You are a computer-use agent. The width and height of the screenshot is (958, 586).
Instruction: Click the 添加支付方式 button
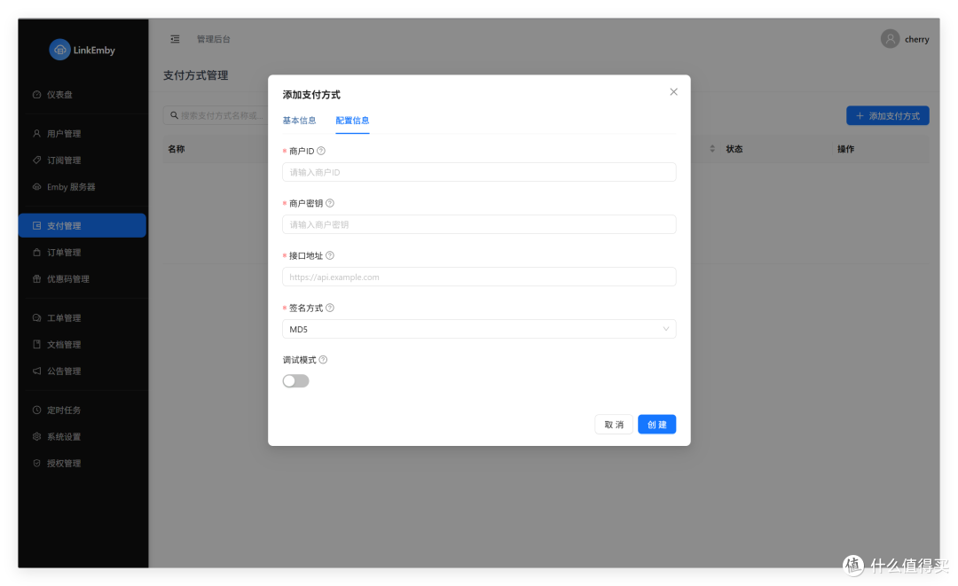pos(887,115)
